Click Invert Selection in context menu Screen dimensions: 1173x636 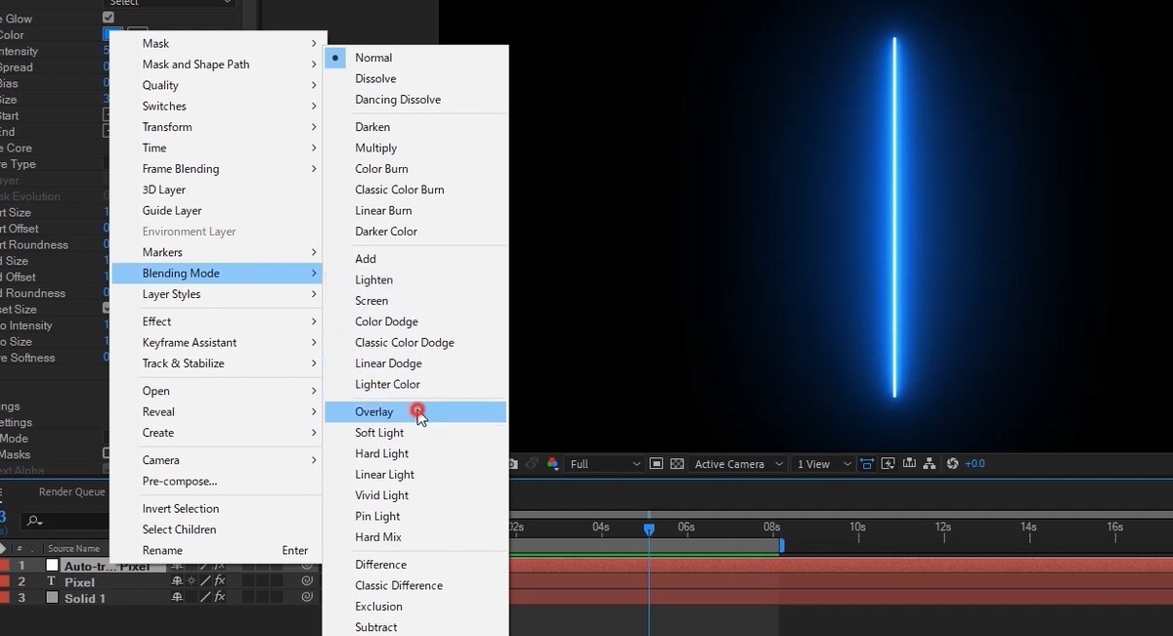217,508
